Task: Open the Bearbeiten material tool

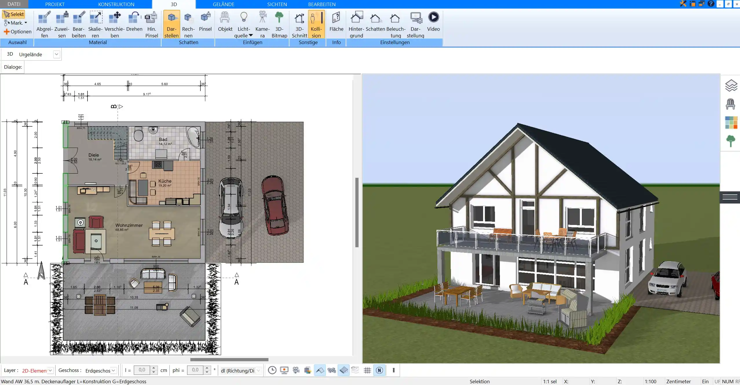Action: [78, 24]
